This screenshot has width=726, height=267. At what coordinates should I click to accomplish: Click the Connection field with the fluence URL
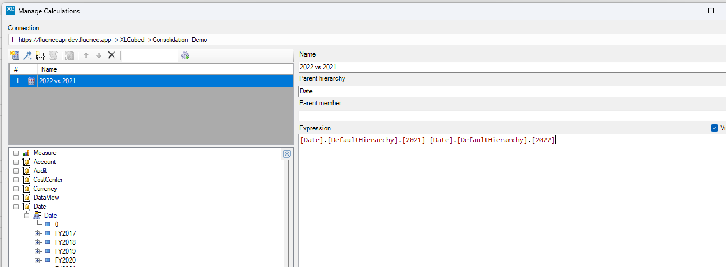click(x=367, y=40)
